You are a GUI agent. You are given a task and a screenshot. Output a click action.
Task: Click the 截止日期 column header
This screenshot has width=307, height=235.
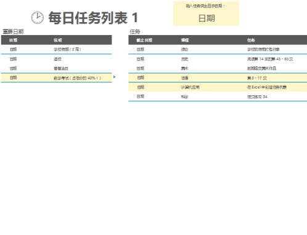pyautogui.click(x=144, y=40)
